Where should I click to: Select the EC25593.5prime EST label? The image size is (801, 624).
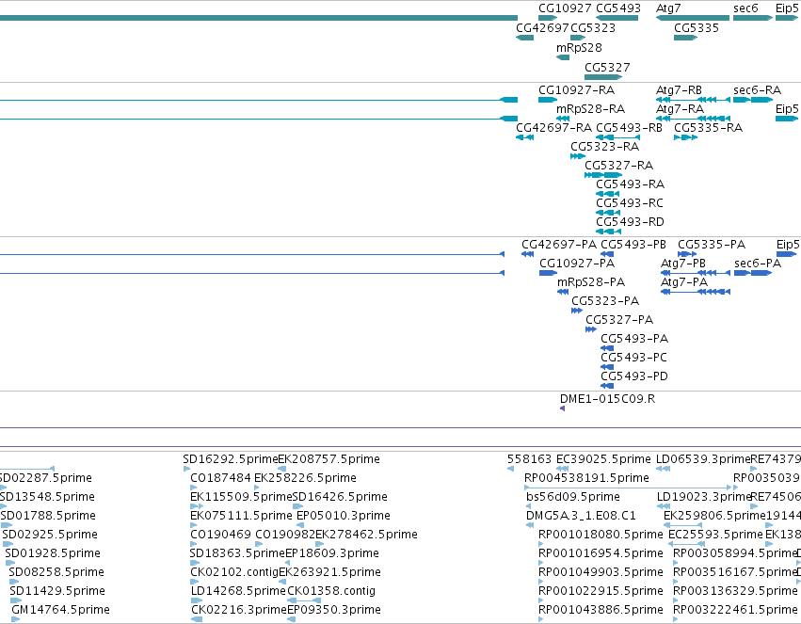[715, 535]
